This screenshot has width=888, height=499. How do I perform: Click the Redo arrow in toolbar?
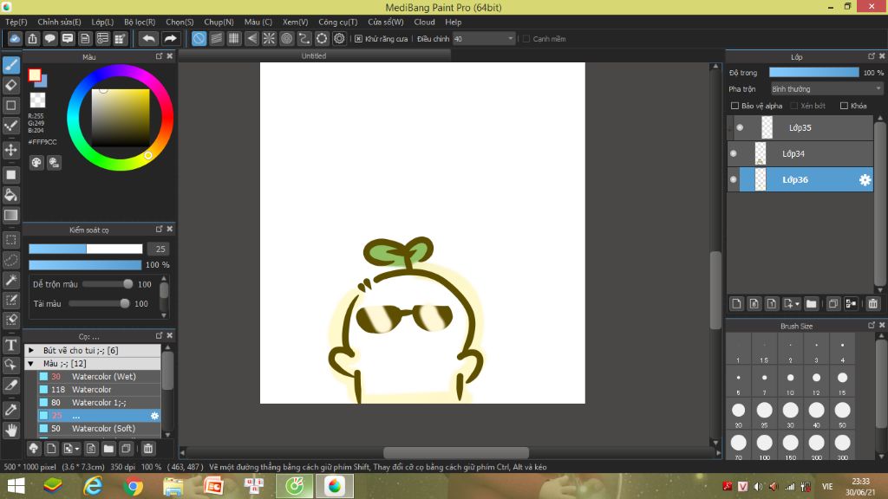click(170, 38)
